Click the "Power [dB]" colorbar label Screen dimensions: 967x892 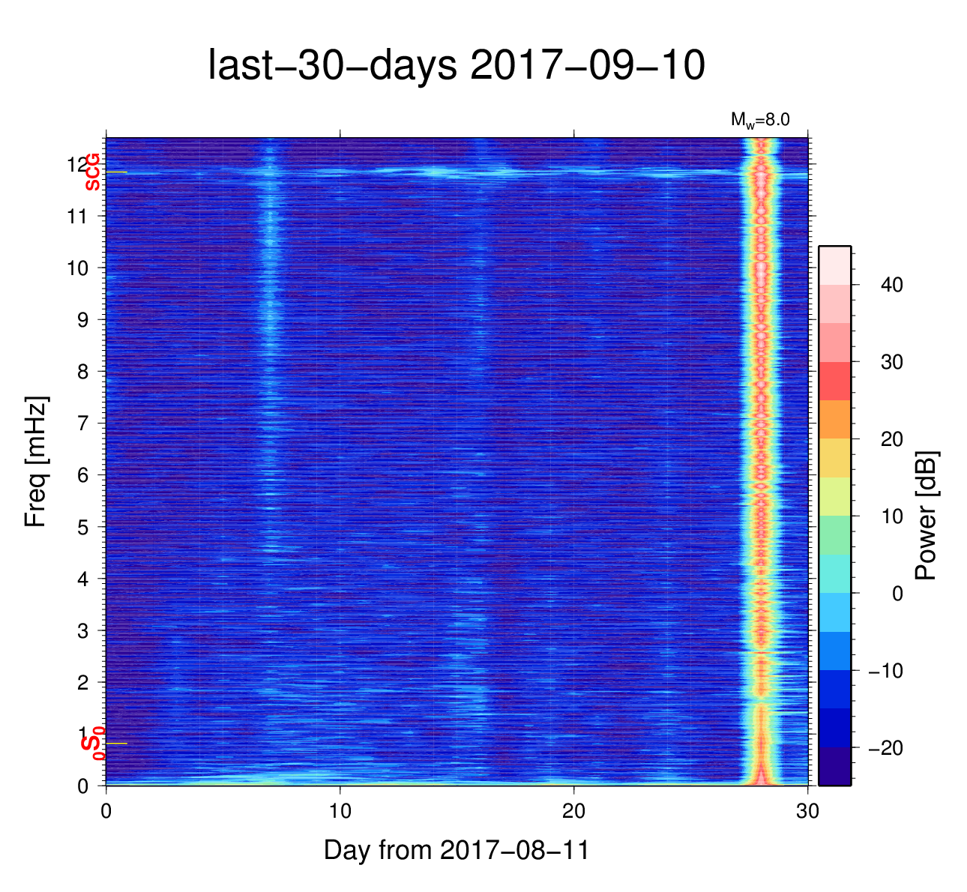pos(927,516)
